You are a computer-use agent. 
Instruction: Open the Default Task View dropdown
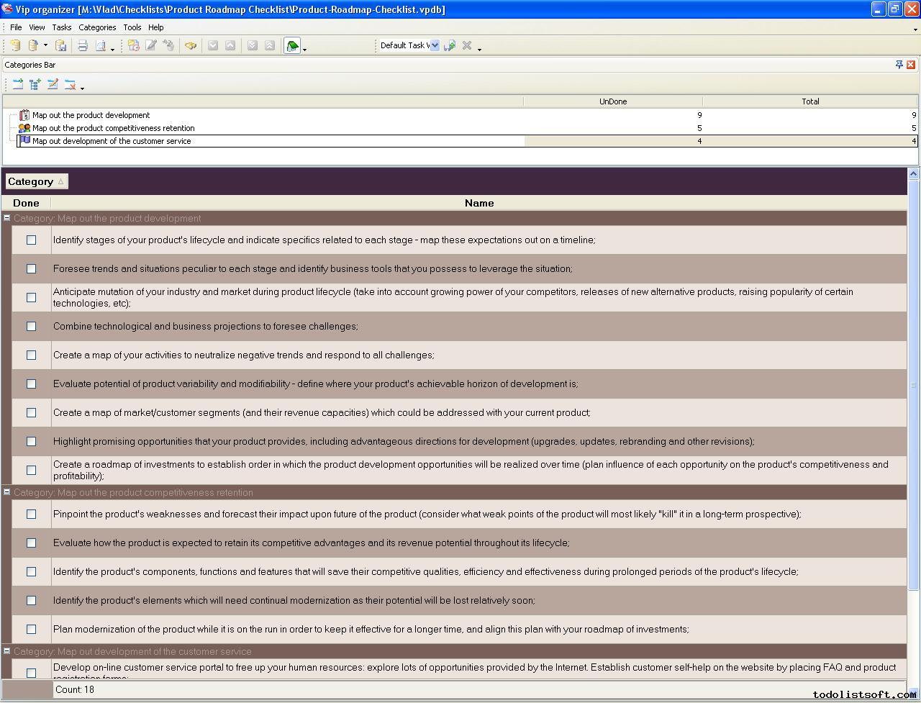click(x=435, y=45)
